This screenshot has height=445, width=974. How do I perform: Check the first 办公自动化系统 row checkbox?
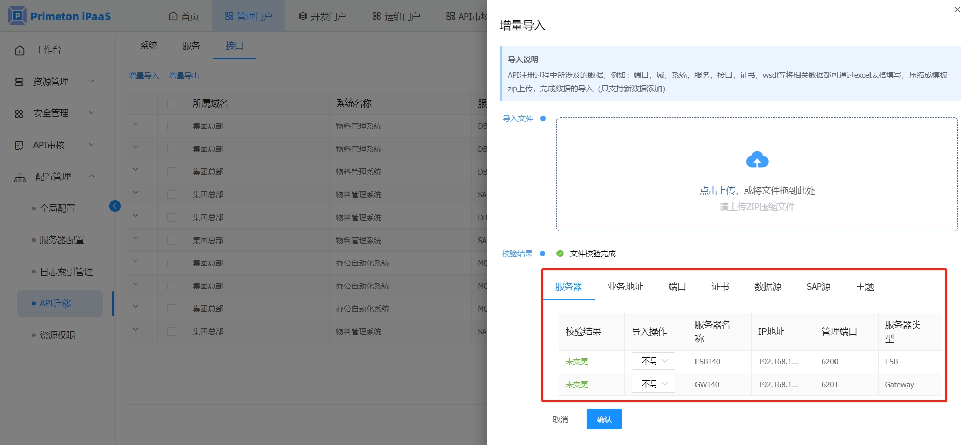(x=171, y=263)
